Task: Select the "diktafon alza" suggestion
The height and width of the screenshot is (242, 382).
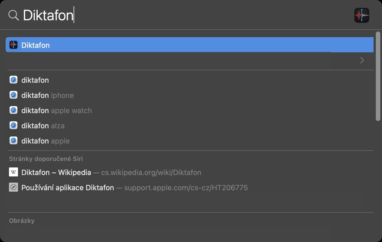Action: [x=43, y=126]
